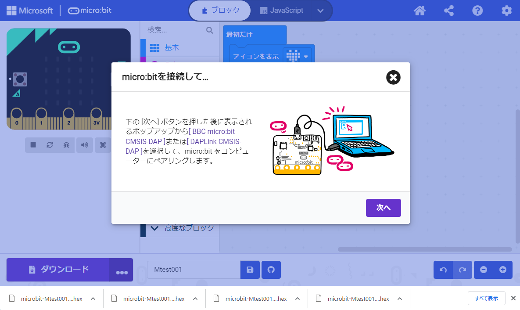This screenshot has width=520, height=310.
Task: Close the browser downloads bar
Action: (x=513, y=299)
